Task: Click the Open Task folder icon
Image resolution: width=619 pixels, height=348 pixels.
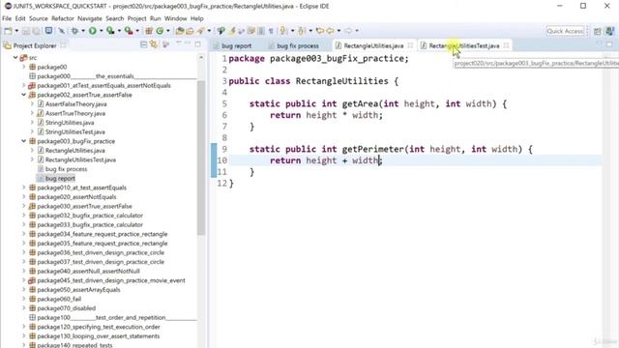Action: click(190, 31)
